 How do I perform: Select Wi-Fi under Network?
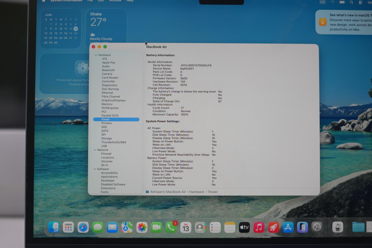click(105, 165)
